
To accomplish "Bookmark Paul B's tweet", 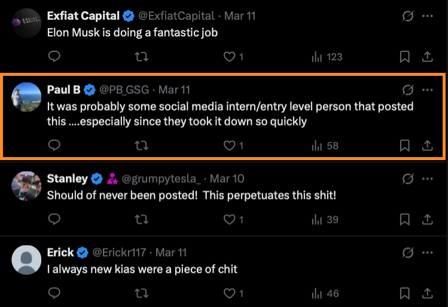I will point(404,146).
